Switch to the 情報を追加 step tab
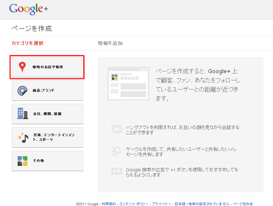Screen dimensions: 273x206 (110, 43)
